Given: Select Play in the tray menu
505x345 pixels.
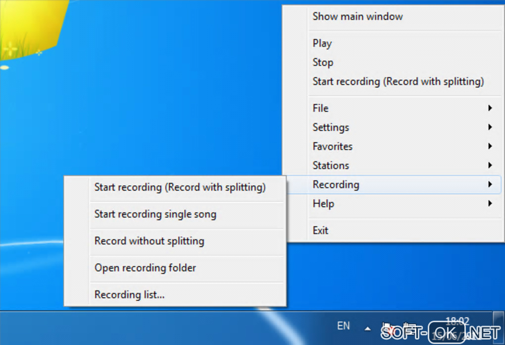Looking at the screenshot, I should pyautogui.click(x=393, y=43).
